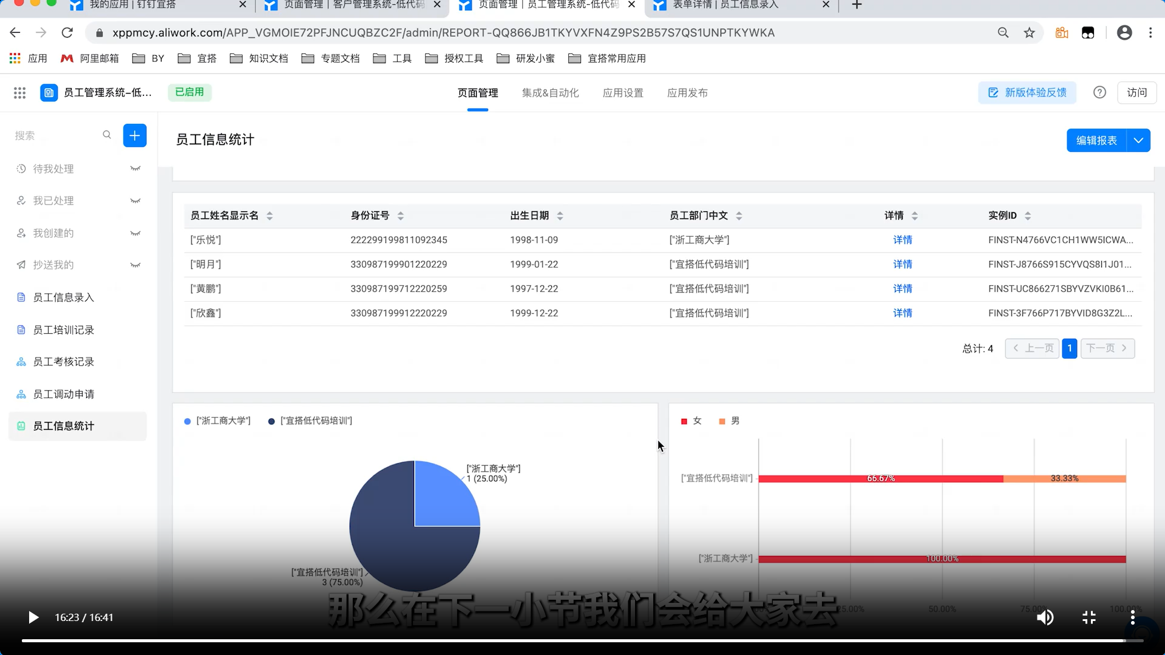1165x655 pixels.
Task: Click the sidebar search magnifier icon
Action: (x=107, y=135)
